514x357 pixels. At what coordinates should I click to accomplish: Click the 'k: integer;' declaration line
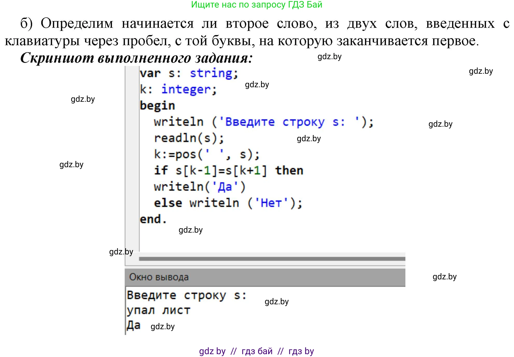point(178,90)
